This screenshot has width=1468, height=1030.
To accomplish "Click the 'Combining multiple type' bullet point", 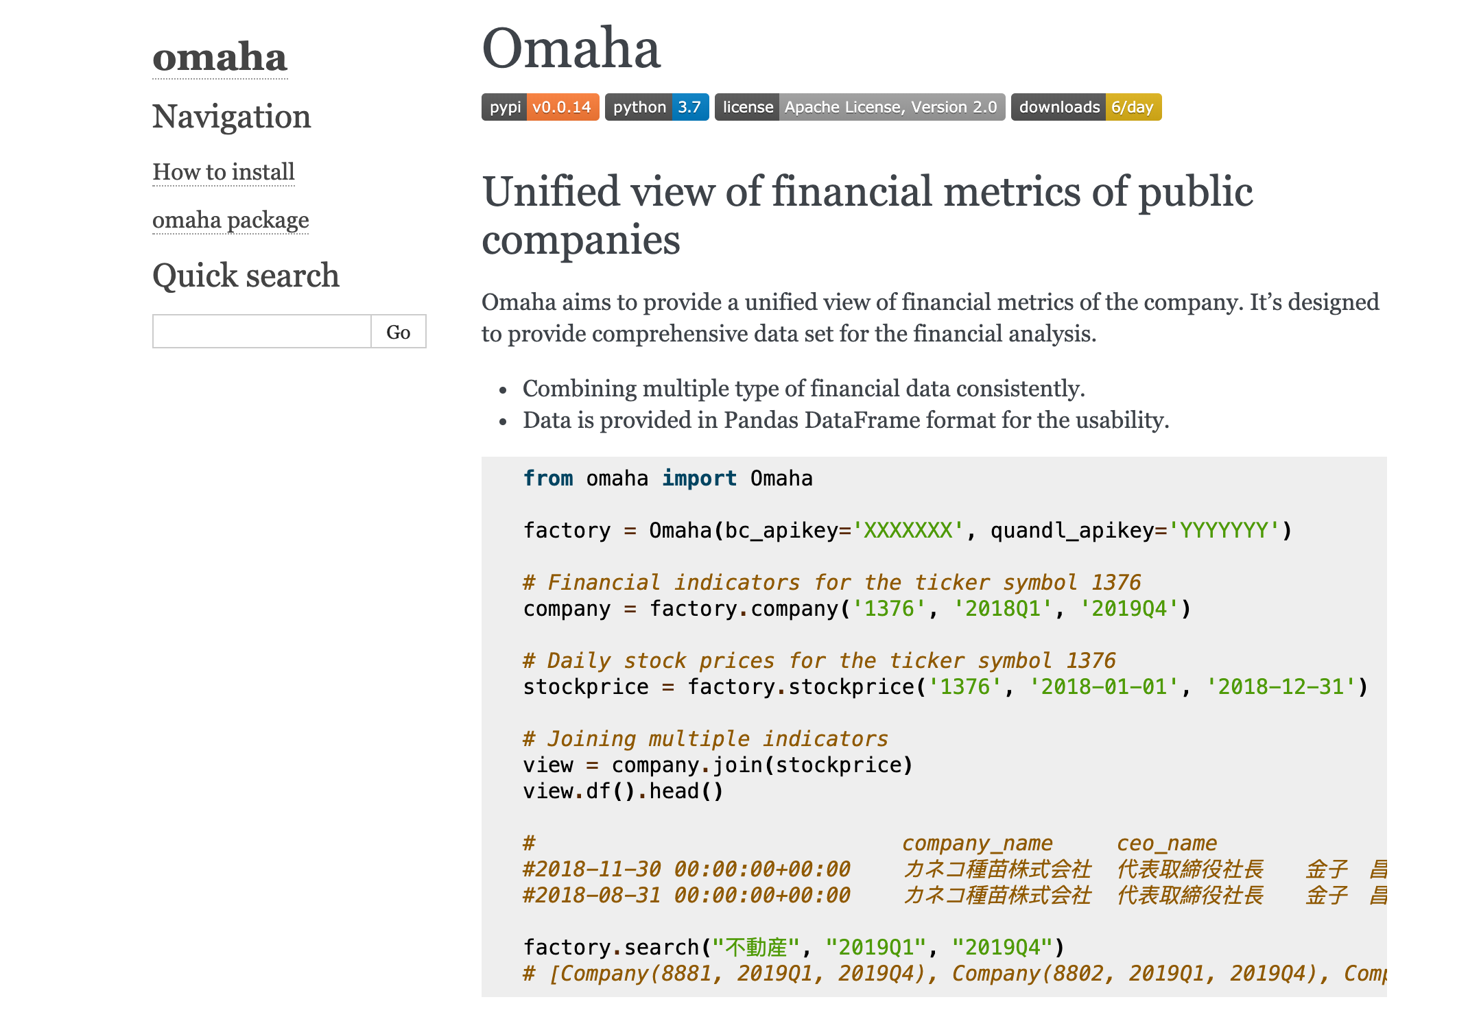I will pyautogui.click(x=803, y=389).
